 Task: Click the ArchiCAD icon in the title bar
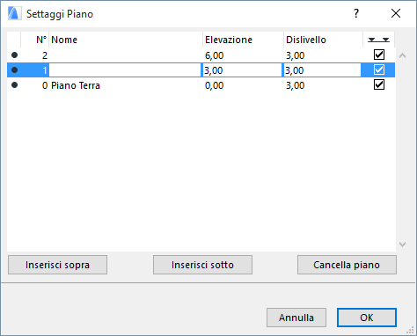point(14,13)
